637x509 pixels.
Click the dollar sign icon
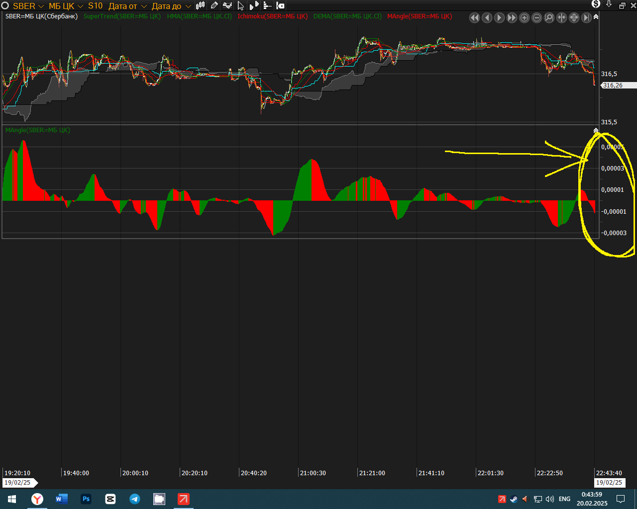tap(596, 4)
